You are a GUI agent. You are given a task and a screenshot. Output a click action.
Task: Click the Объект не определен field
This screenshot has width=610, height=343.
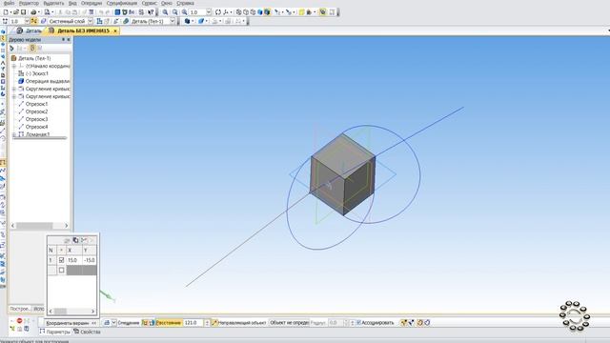coord(289,322)
